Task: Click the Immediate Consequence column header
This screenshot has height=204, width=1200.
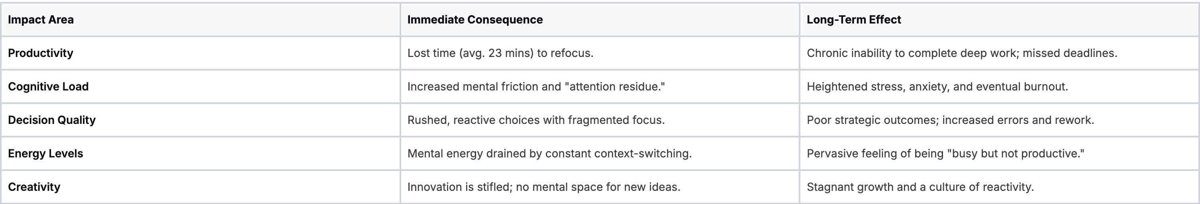Action: coord(475,20)
